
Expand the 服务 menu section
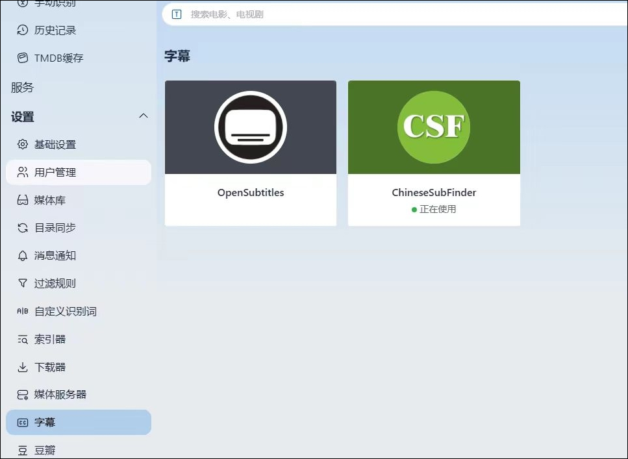[22, 88]
